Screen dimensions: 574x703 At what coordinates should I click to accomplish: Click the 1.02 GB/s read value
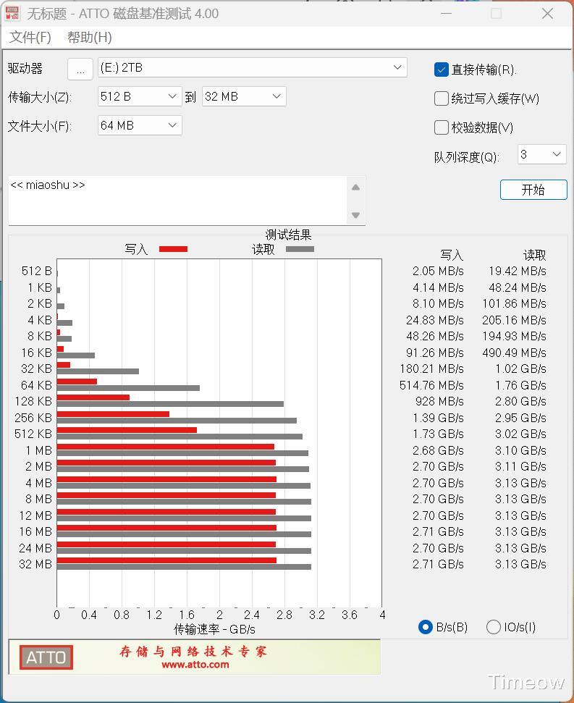520,369
